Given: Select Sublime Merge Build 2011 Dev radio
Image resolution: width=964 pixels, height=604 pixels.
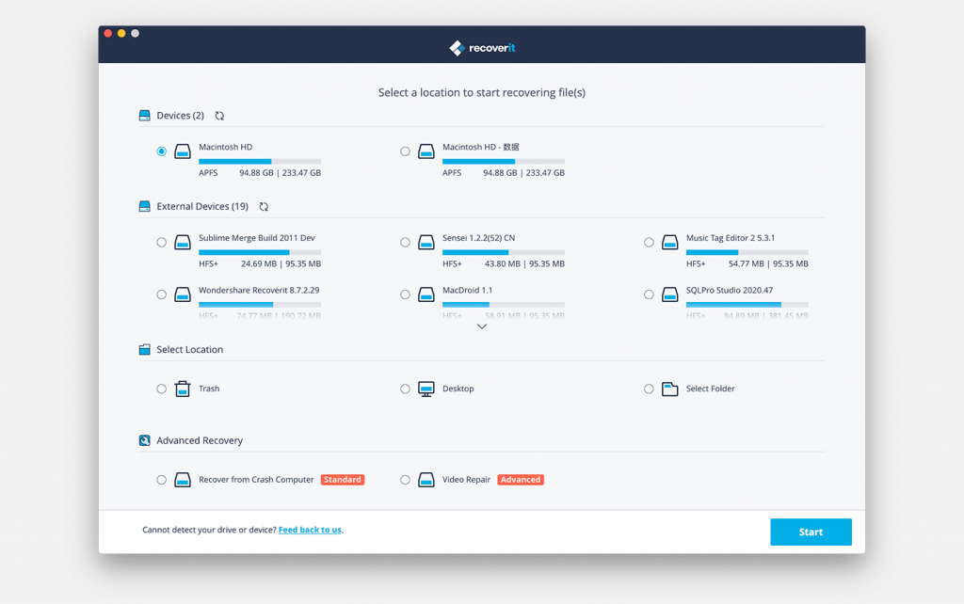Looking at the screenshot, I should tap(161, 242).
